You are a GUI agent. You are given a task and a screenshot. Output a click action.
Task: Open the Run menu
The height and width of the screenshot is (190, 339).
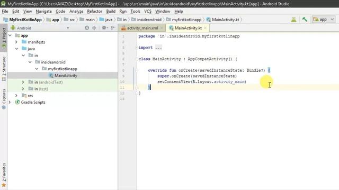pyautogui.click(x=123, y=12)
